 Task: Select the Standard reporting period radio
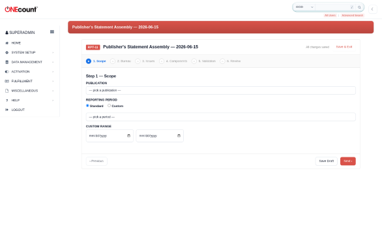[87, 106]
